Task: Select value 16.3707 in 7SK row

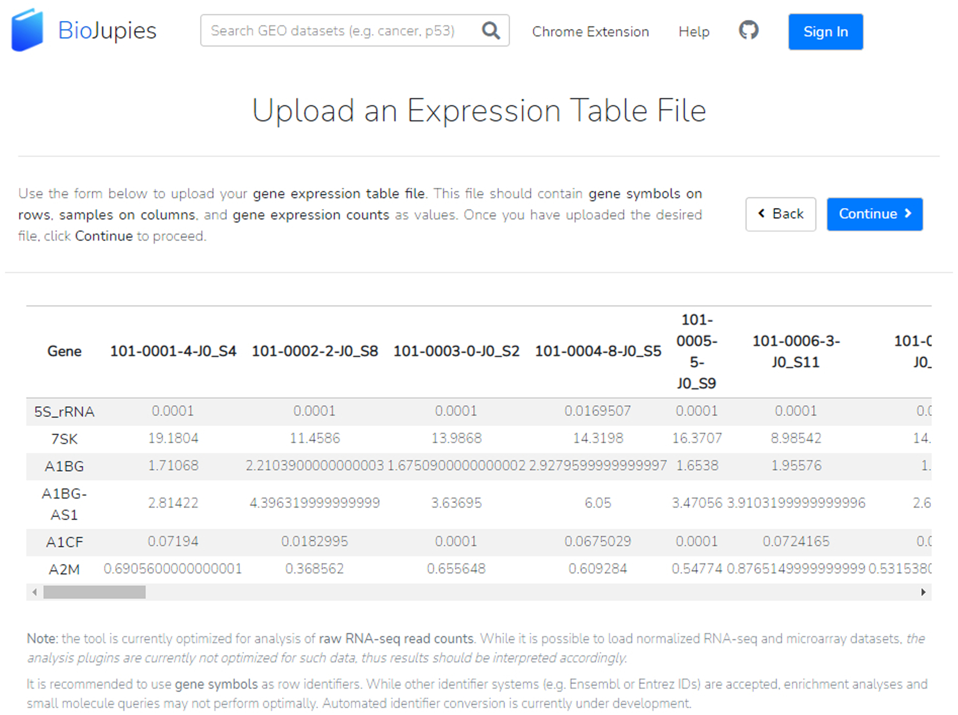Action: pyautogui.click(x=697, y=438)
